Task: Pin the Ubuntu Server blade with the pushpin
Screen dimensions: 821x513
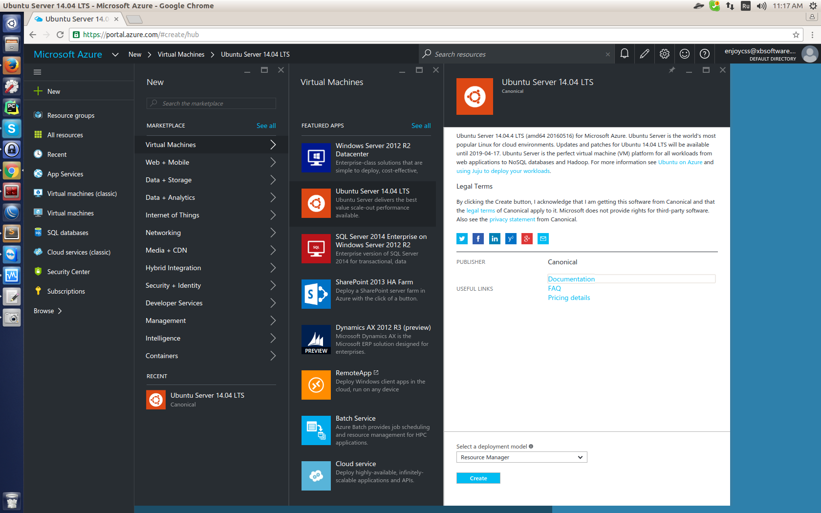Action: [671, 70]
